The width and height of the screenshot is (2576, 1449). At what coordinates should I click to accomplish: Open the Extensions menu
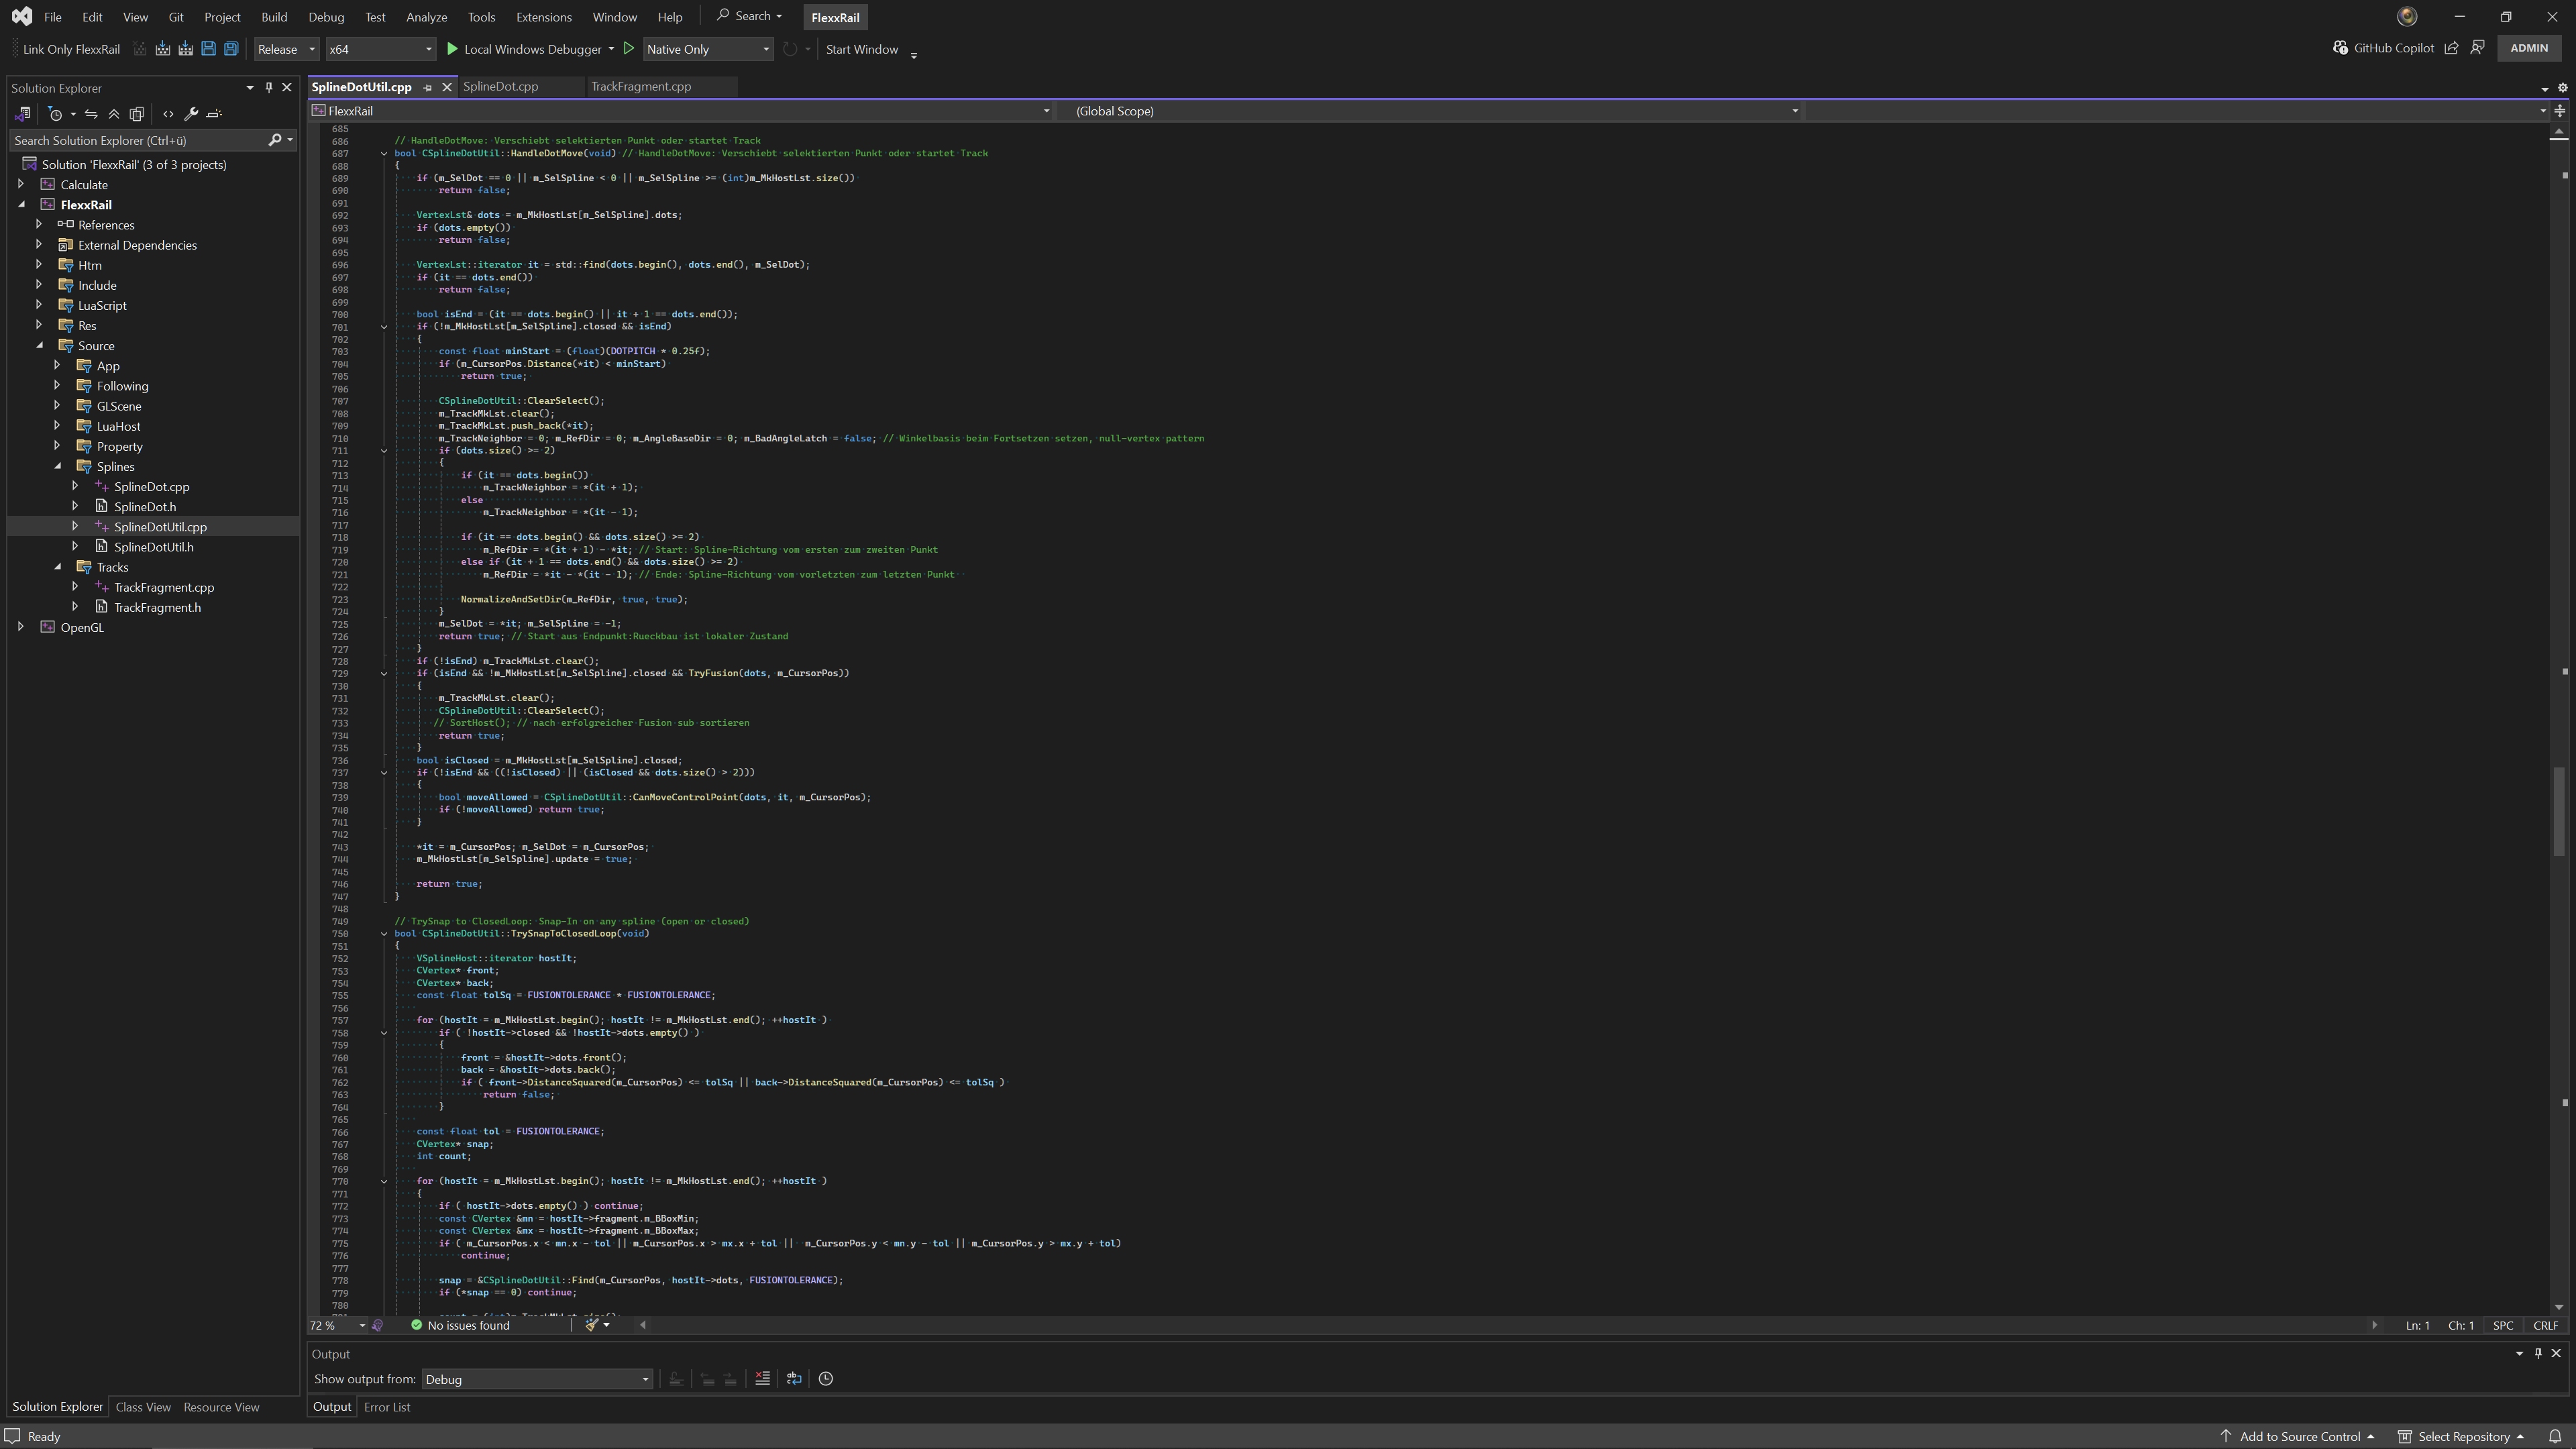(543, 17)
